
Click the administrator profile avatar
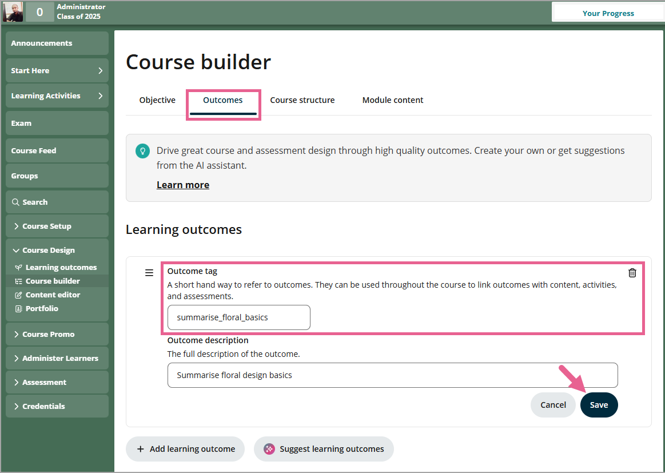click(13, 11)
